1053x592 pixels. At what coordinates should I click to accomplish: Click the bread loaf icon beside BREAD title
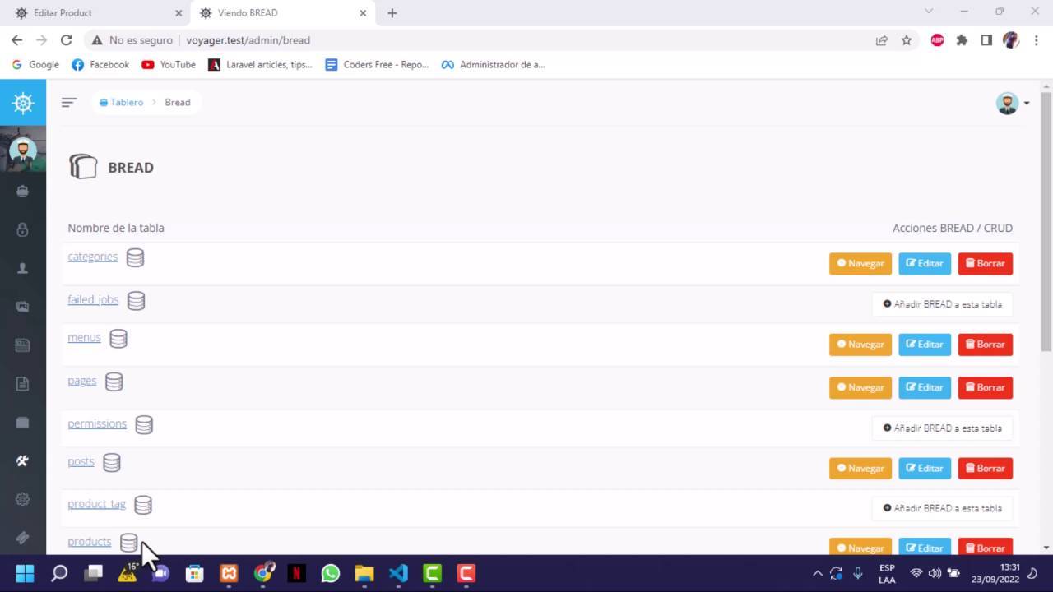point(83,166)
